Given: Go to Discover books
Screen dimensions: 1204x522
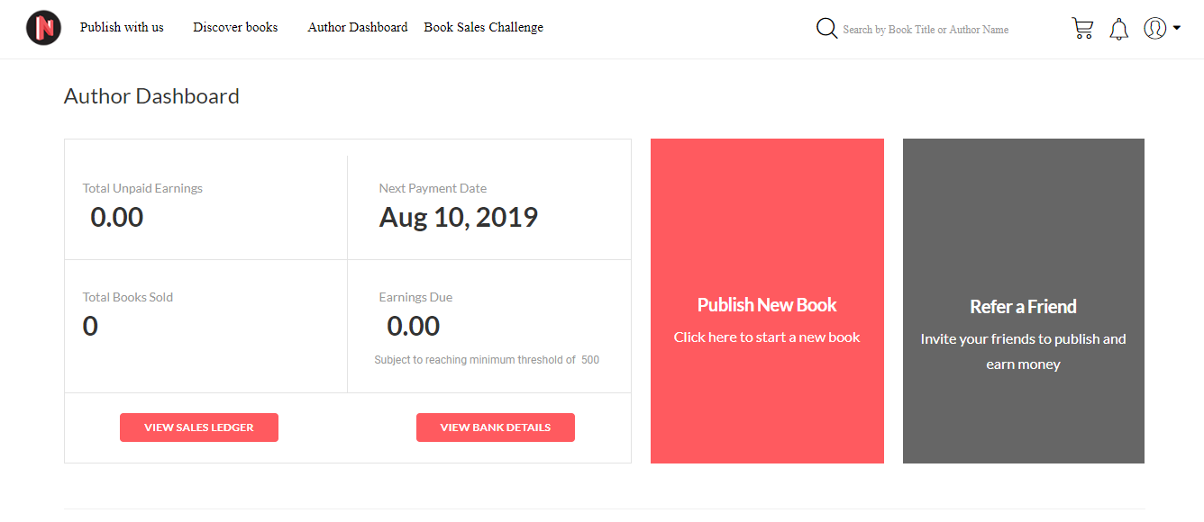Looking at the screenshot, I should point(235,27).
